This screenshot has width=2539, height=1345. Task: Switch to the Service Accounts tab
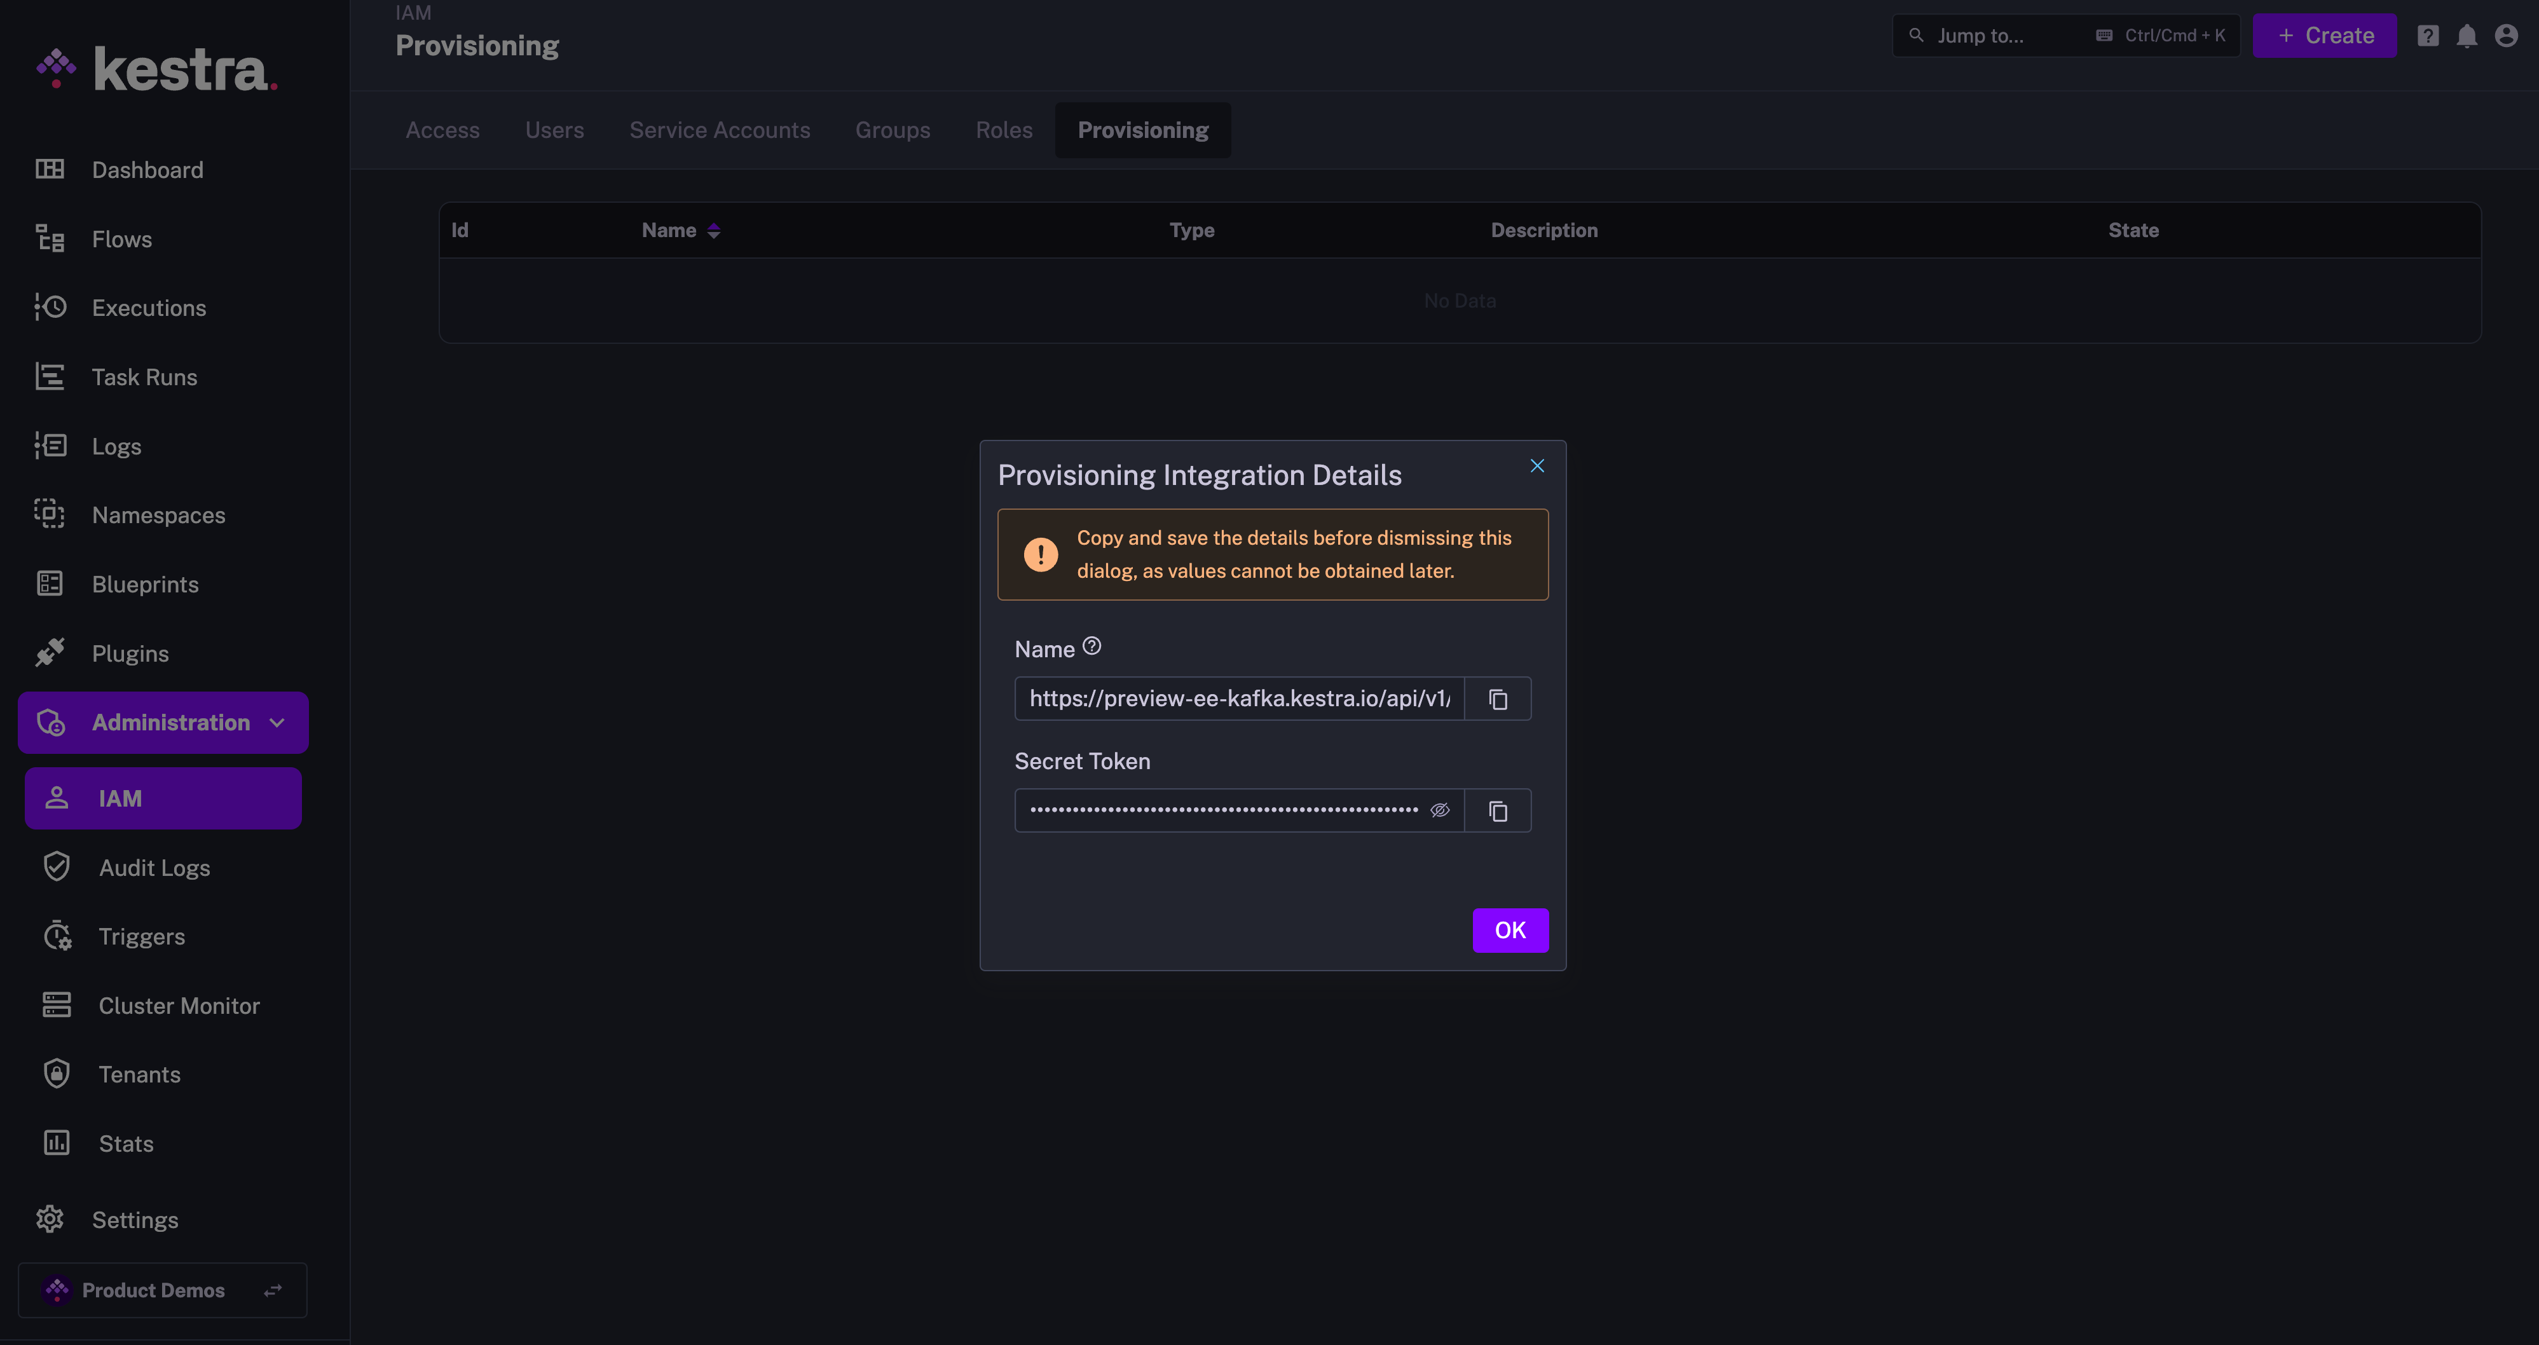(720, 130)
